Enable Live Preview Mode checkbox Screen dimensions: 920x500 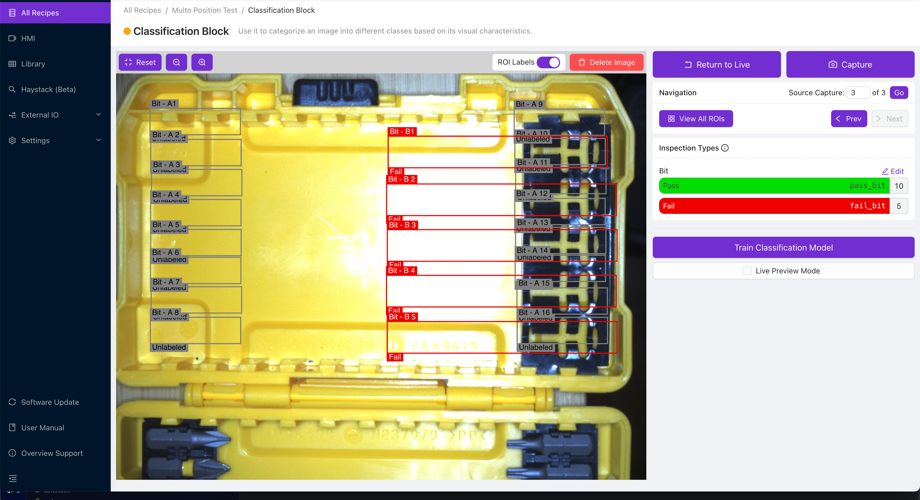coord(747,271)
